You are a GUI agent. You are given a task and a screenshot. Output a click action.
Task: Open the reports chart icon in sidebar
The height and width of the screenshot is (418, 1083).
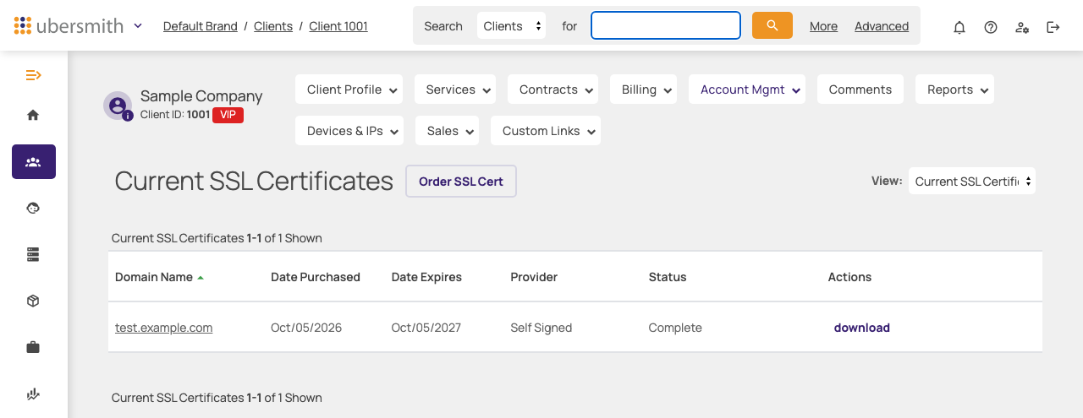point(34,394)
